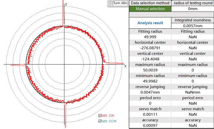The width and height of the screenshot is (214, 129).
Task: Select horizontal center value -276.08791
Action: pos(150,48)
